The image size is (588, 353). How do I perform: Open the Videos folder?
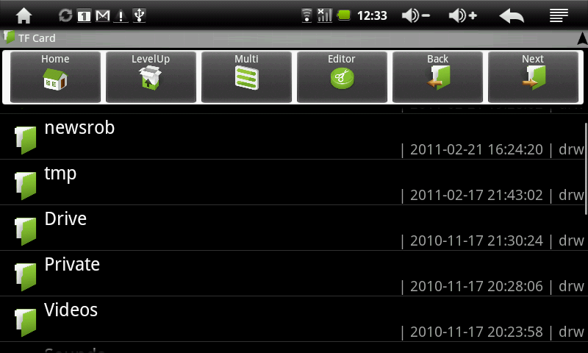click(294, 319)
